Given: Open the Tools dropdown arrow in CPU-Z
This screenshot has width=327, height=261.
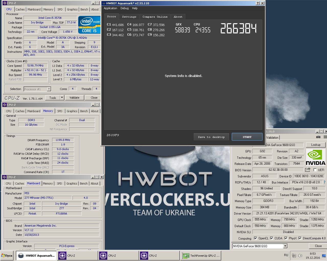Looking at the screenshot, I should tap(62, 98).
